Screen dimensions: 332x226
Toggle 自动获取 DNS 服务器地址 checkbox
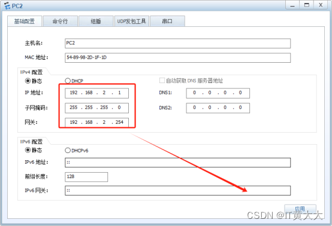point(162,81)
